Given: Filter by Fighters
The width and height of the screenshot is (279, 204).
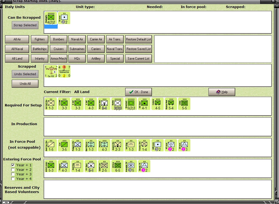Looking at the screenshot, I should click(40, 39).
